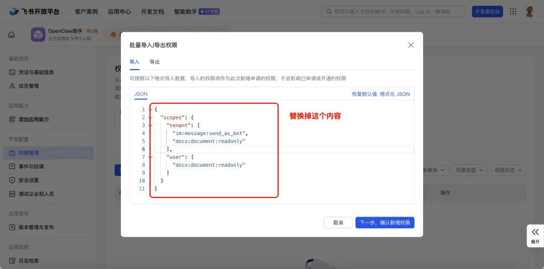
Task: Click the 成员管理 person icon
Action: click(x=12, y=86)
